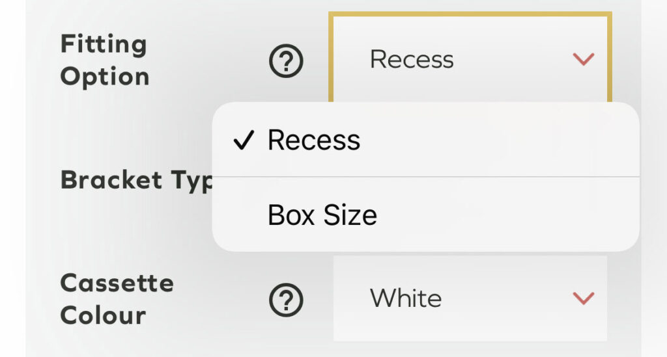Collapse the Fitting Option select via its arrow

[583, 60]
